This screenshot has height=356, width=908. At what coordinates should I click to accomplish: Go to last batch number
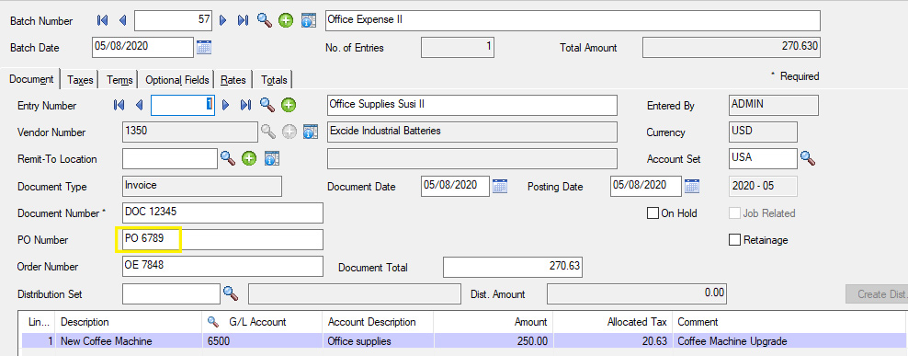[244, 20]
